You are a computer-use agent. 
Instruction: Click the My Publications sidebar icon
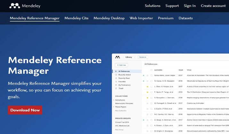[x=116, y=85]
